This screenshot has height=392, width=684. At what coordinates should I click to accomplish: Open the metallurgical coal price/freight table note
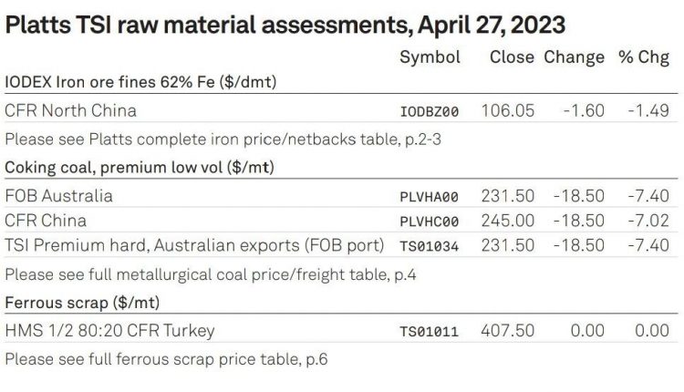tap(211, 274)
